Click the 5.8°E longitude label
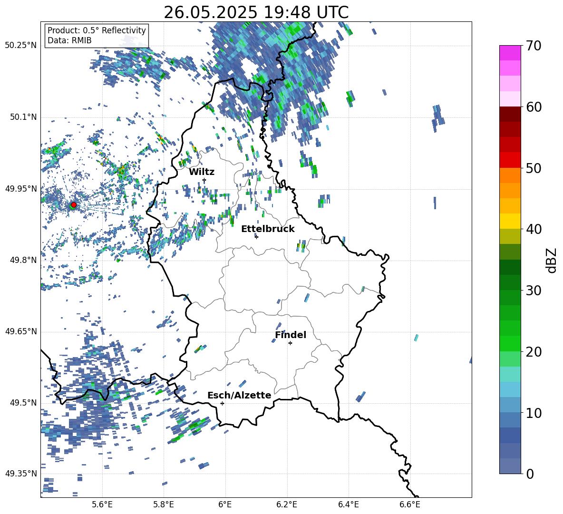The height and width of the screenshot is (514, 563). [164, 504]
